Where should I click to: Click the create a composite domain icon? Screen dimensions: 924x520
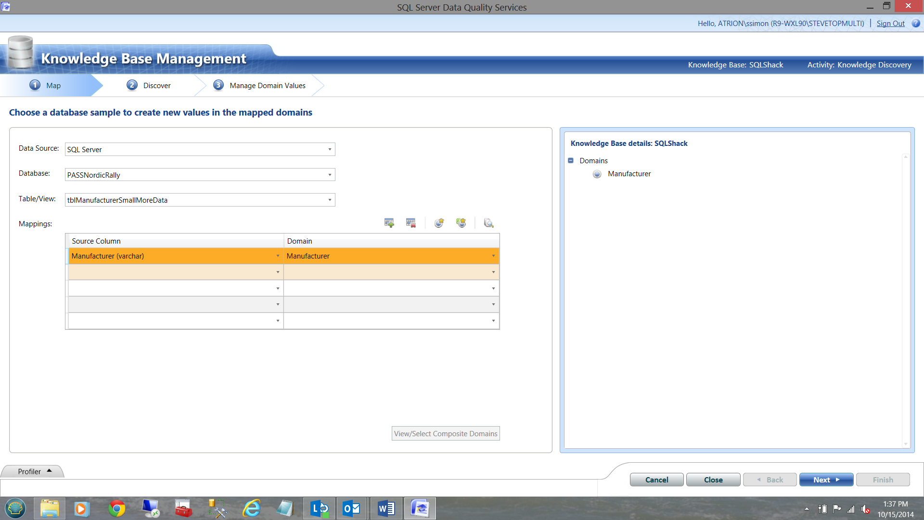[461, 223]
